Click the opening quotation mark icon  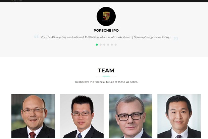(36, 36)
